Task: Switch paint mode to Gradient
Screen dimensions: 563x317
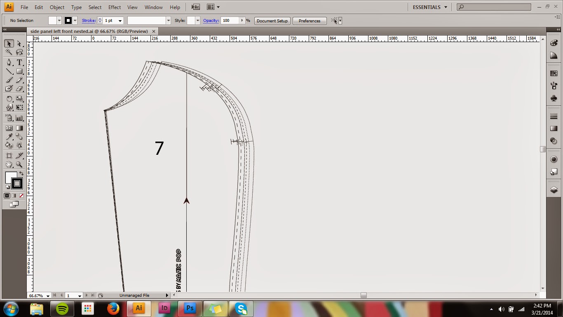Action: click(x=14, y=196)
